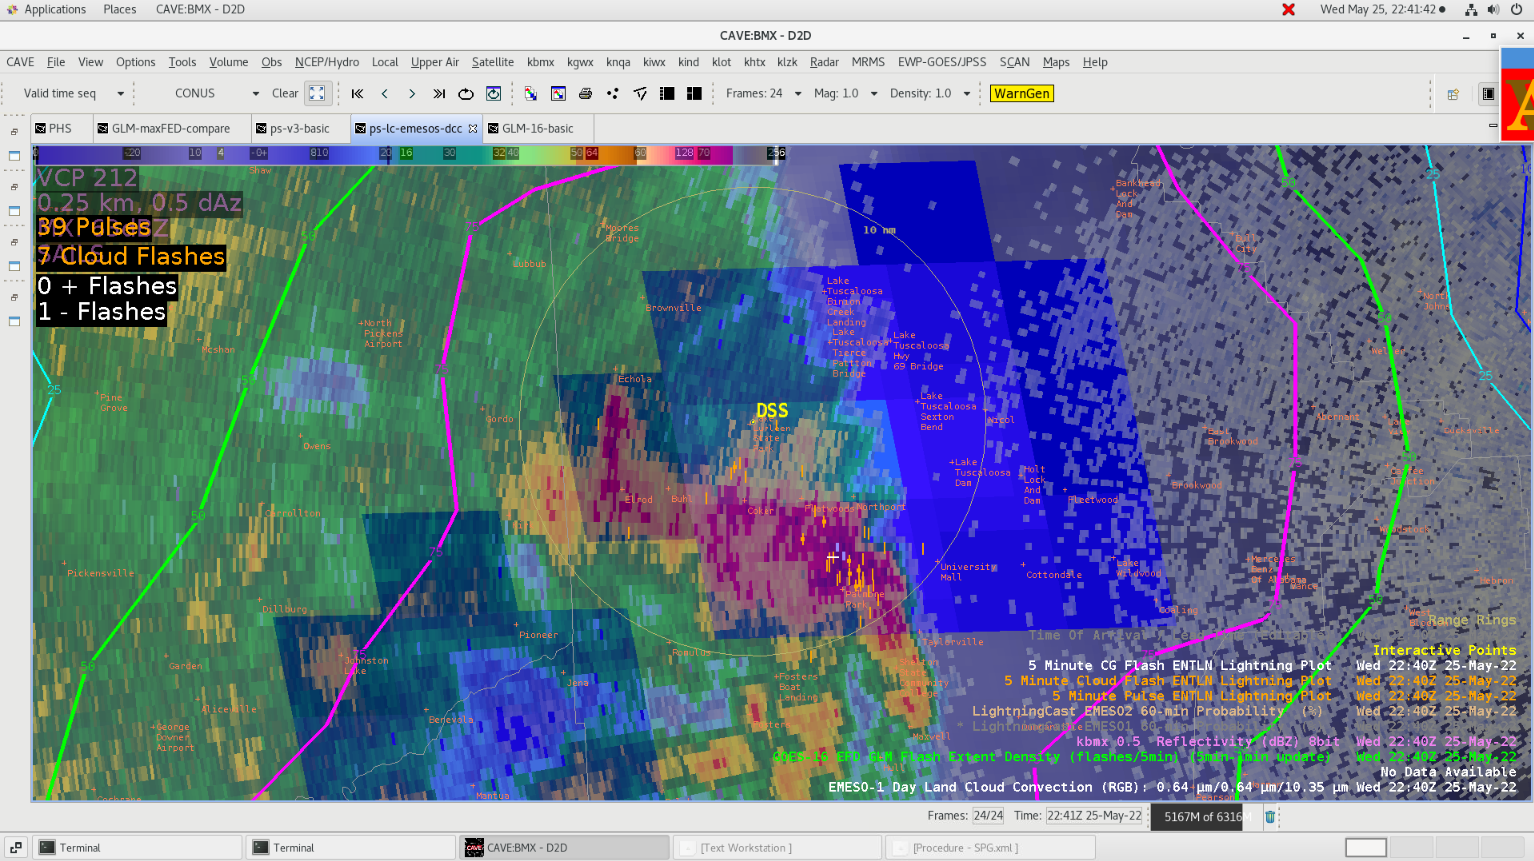Image resolution: width=1534 pixels, height=861 pixels.
Task: Switch to the ps-v3-basic tab
Action: 299,128
